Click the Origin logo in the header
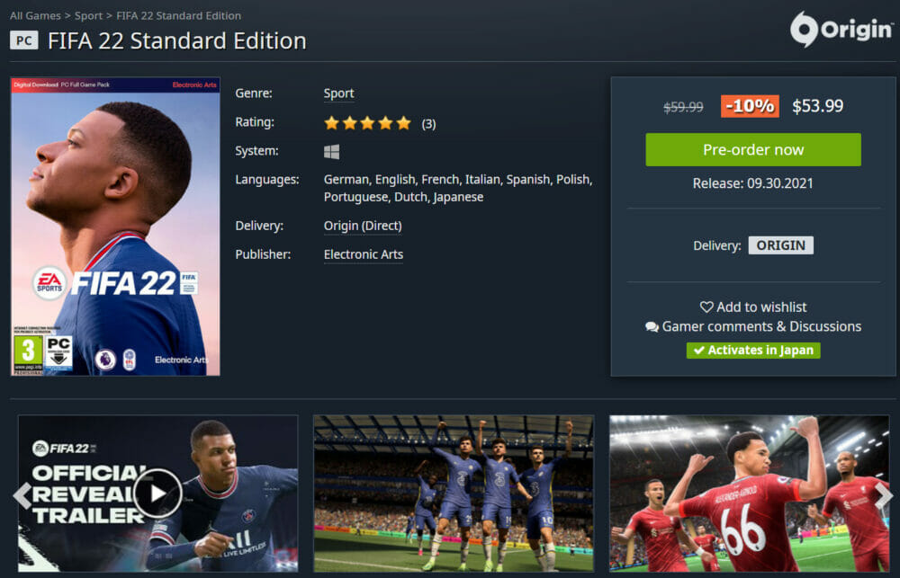This screenshot has width=900, height=578. [x=841, y=29]
